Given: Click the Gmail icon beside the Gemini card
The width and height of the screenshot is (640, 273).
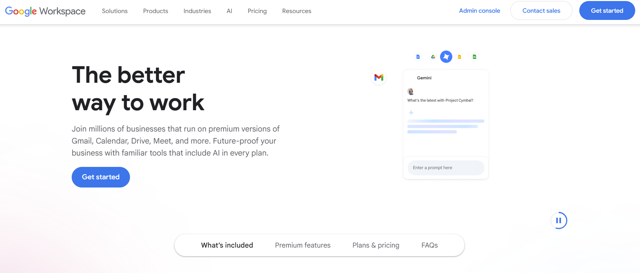Looking at the screenshot, I should [x=379, y=77].
